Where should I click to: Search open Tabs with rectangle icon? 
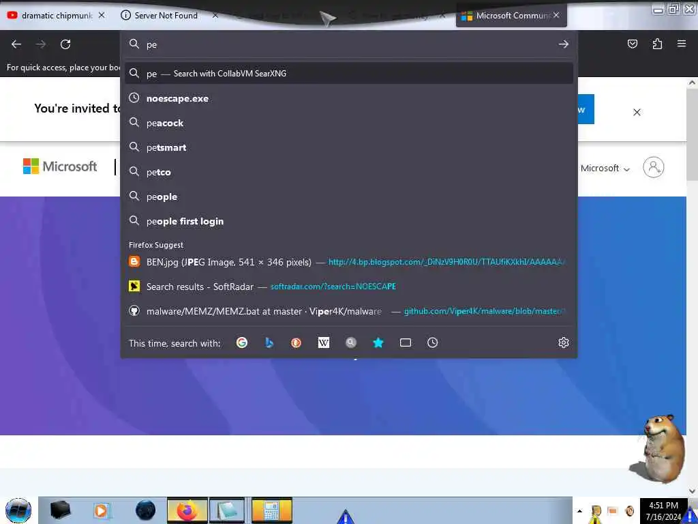(406, 343)
